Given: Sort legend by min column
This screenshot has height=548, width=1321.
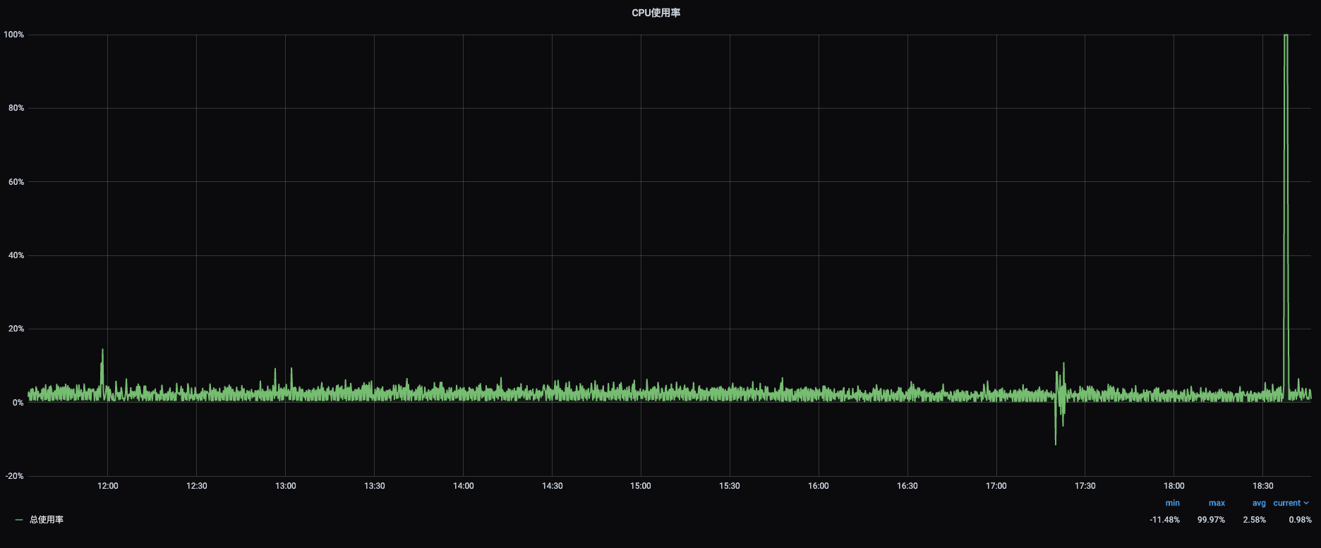Looking at the screenshot, I should pos(1172,503).
